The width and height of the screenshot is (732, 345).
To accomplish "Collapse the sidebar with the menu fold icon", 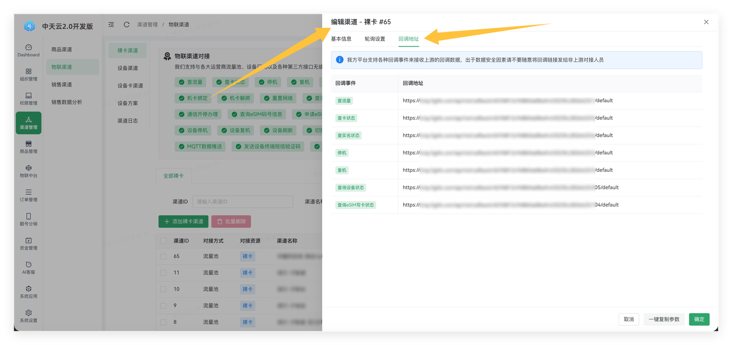I will 111,25.
